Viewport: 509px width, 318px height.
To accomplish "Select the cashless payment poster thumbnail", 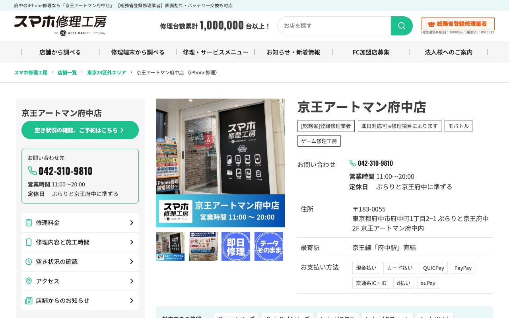I will 203,246.
